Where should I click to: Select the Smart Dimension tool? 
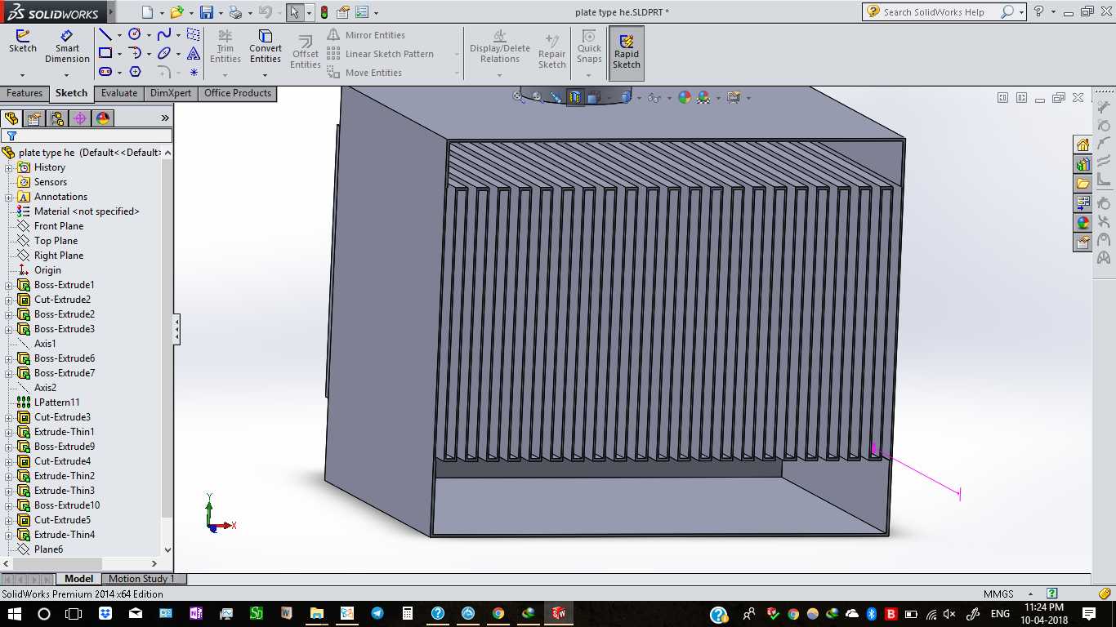coord(67,46)
